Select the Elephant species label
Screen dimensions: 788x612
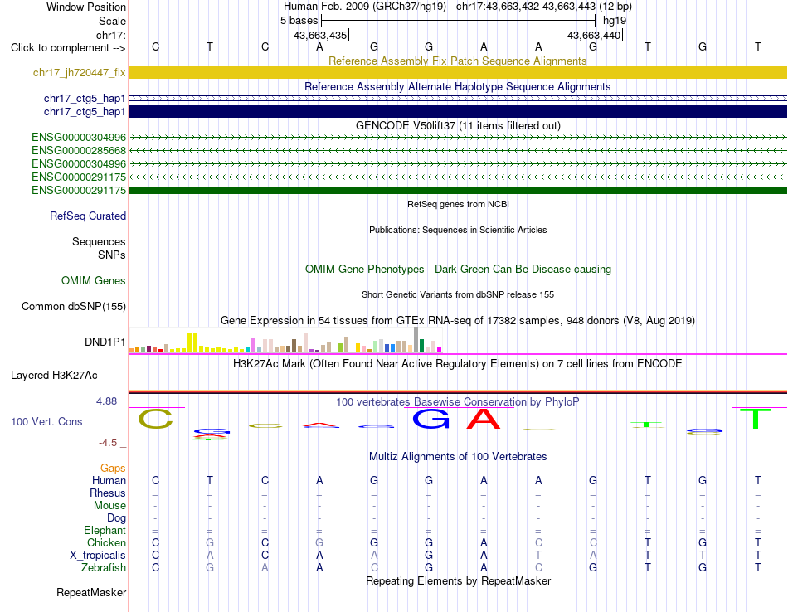105,531
